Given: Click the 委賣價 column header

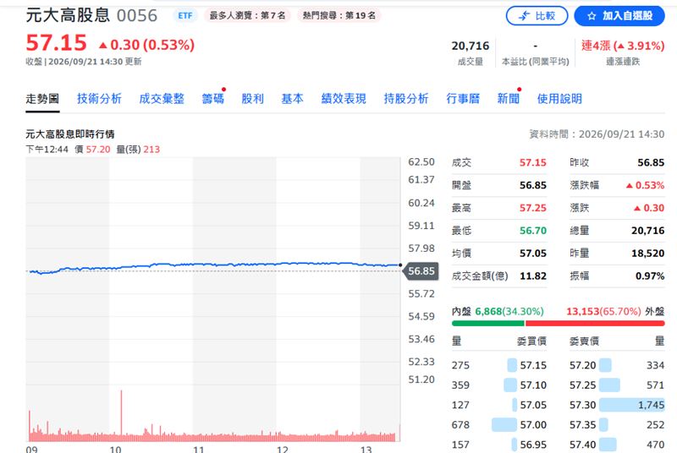Looking at the screenshot, I should pos(584,341).
